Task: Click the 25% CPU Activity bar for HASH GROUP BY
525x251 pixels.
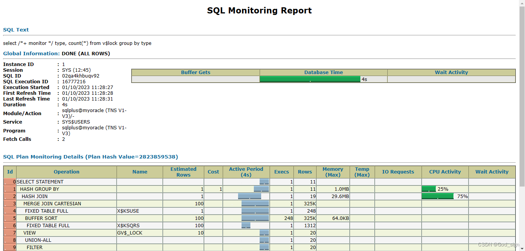Action: [428, 189]
